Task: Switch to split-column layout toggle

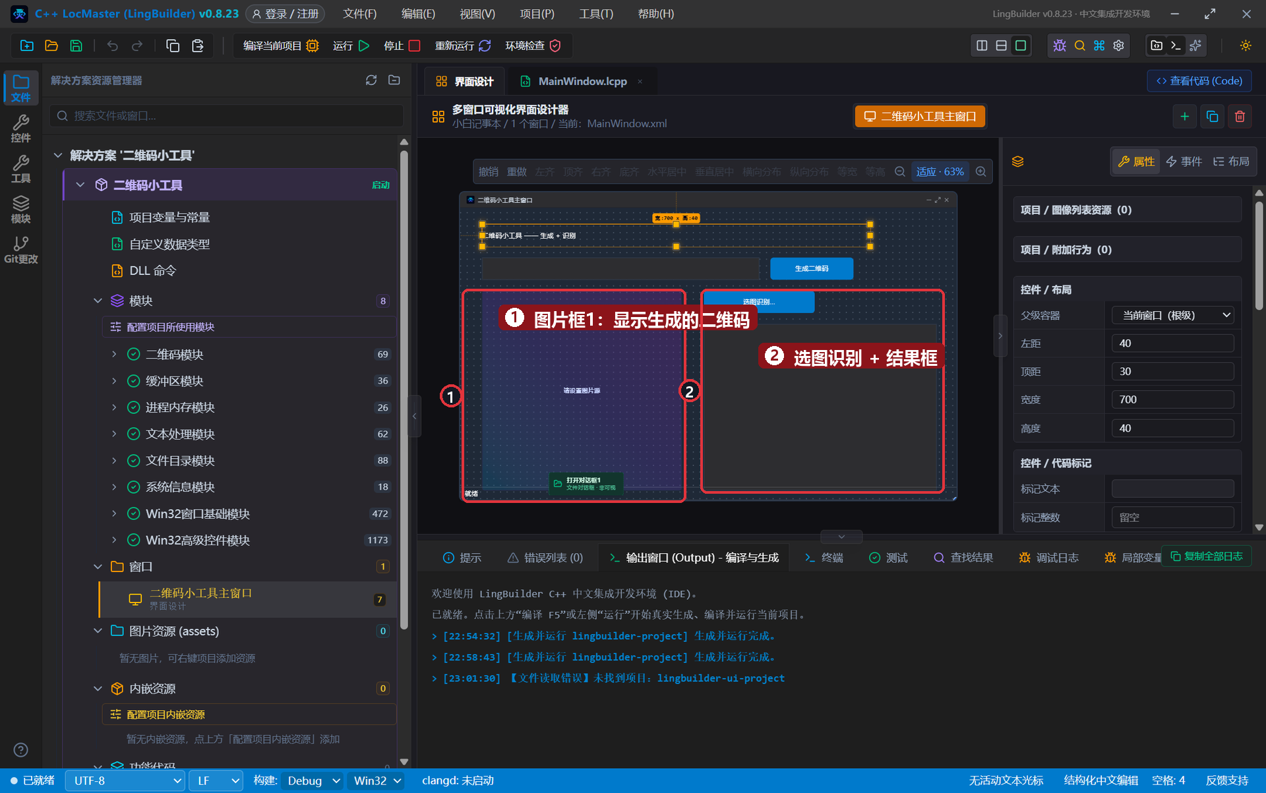Action: [982, 45]
